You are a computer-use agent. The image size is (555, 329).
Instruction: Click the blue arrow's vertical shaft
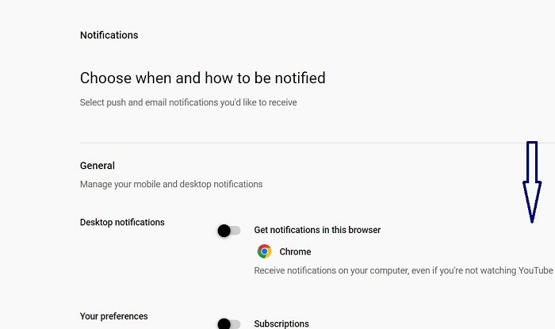tap(532, 162)
